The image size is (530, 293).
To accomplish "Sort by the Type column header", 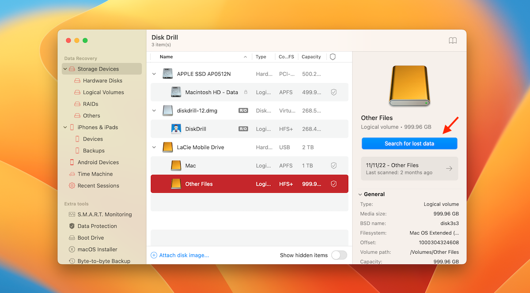I will click(x=261, y=57).
